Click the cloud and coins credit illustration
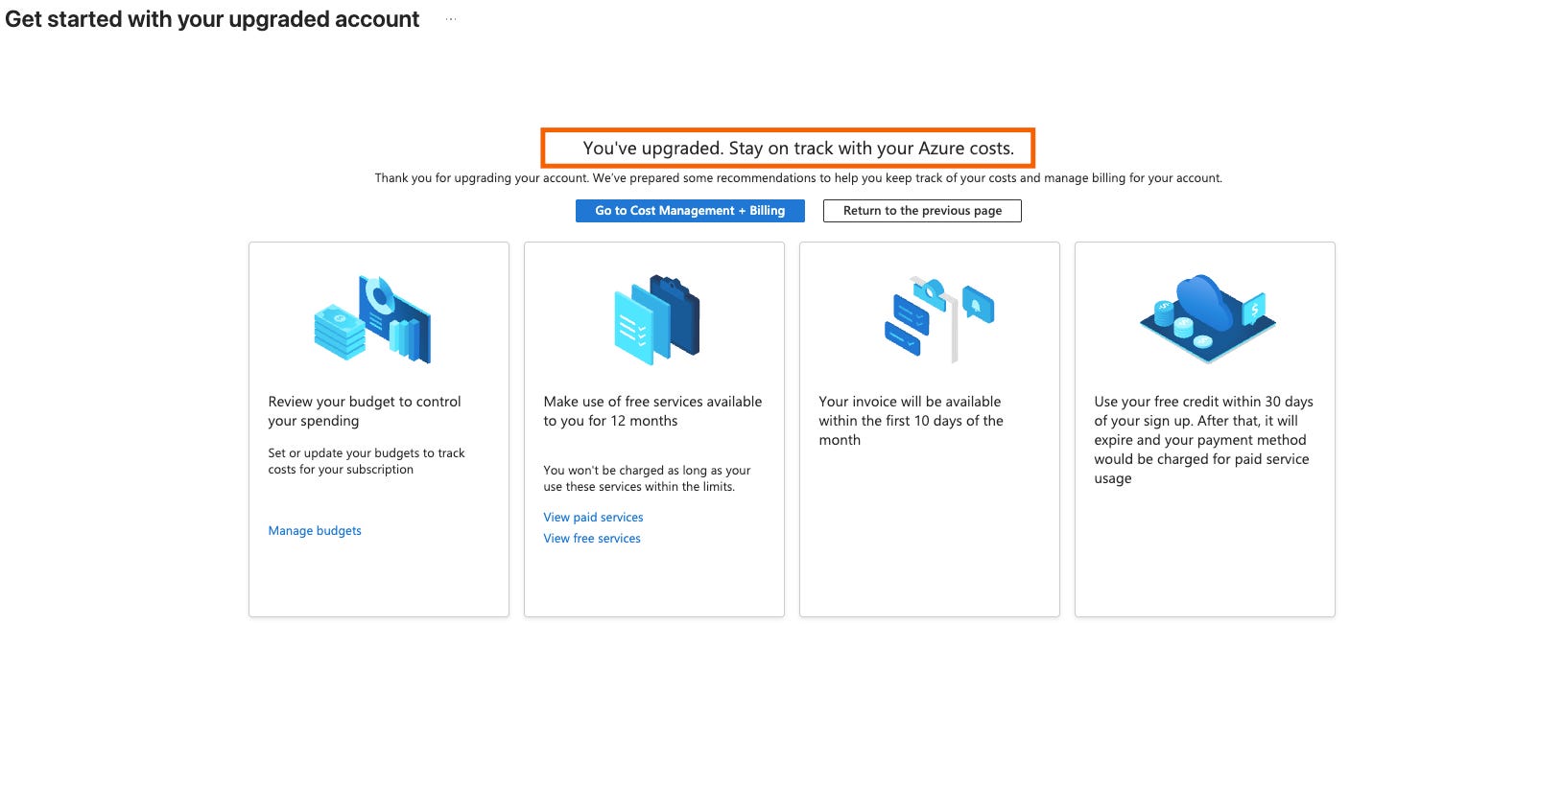 tap(1207, 319)
